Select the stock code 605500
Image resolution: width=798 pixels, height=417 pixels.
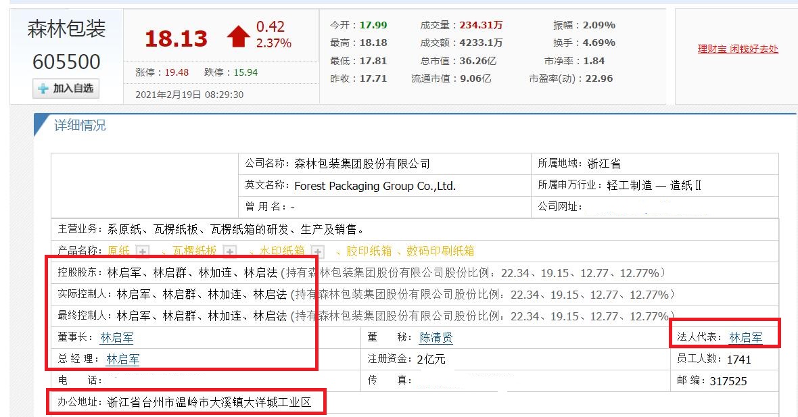(66, 62)
